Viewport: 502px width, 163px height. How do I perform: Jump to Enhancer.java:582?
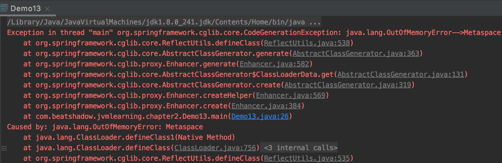[274, 64]
